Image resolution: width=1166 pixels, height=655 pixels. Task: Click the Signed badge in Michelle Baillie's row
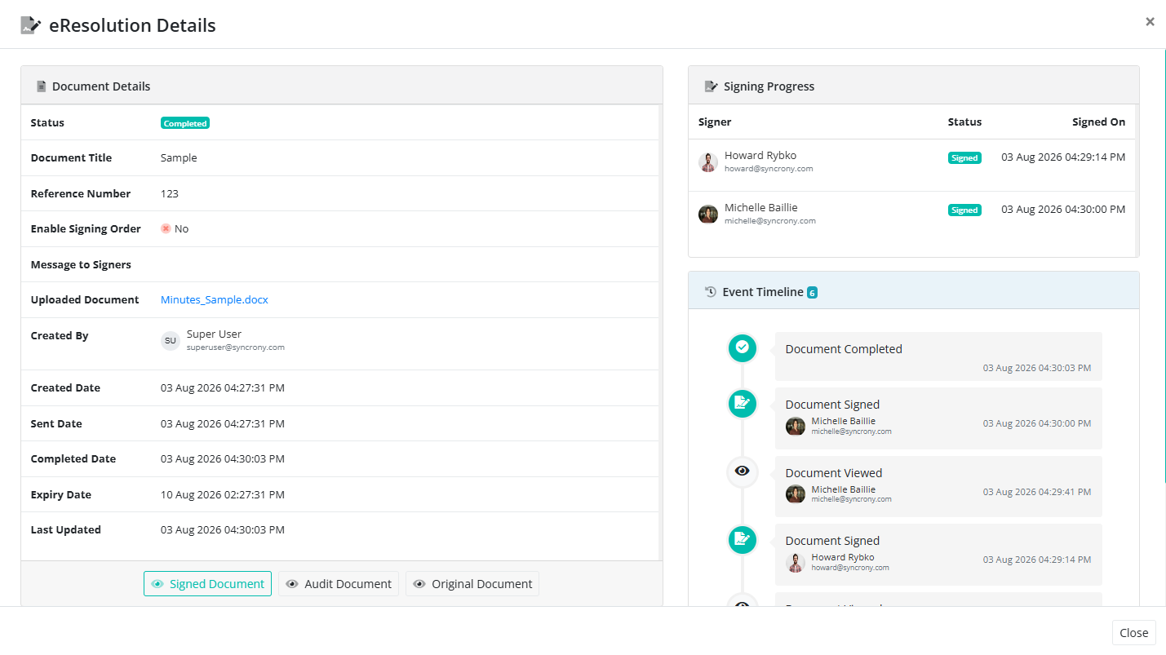click(964, 210)
